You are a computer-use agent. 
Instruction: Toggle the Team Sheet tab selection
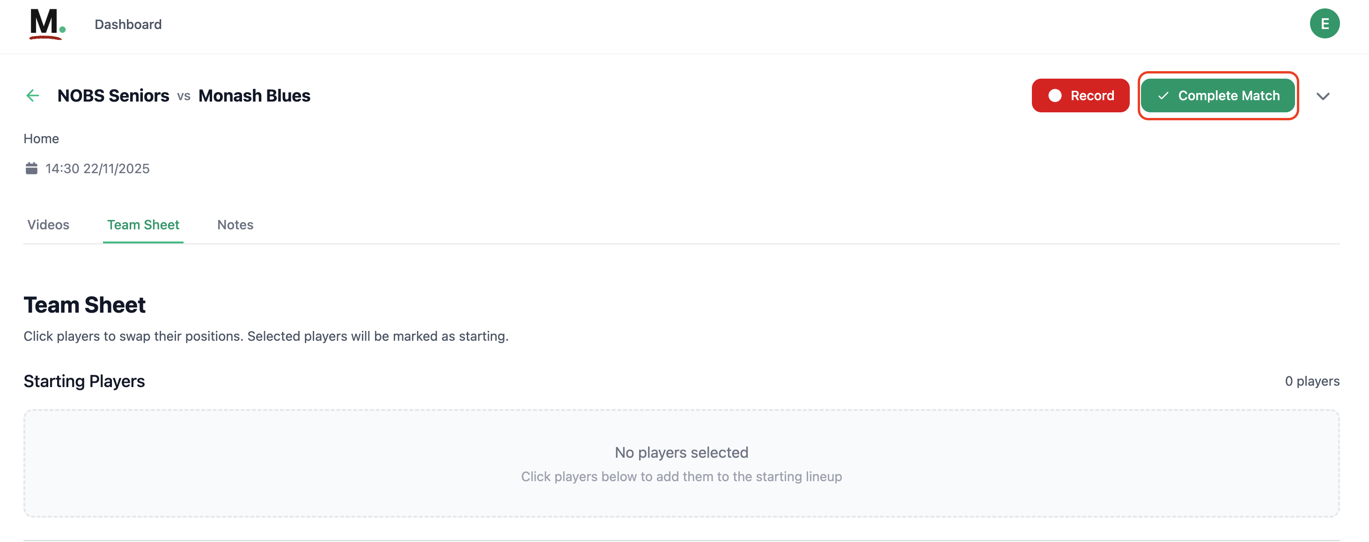point(143,225)
